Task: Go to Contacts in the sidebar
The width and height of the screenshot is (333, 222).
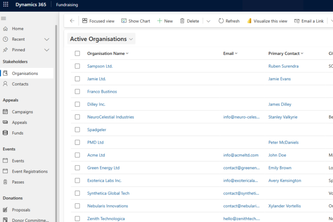Action: coord(20,84)
